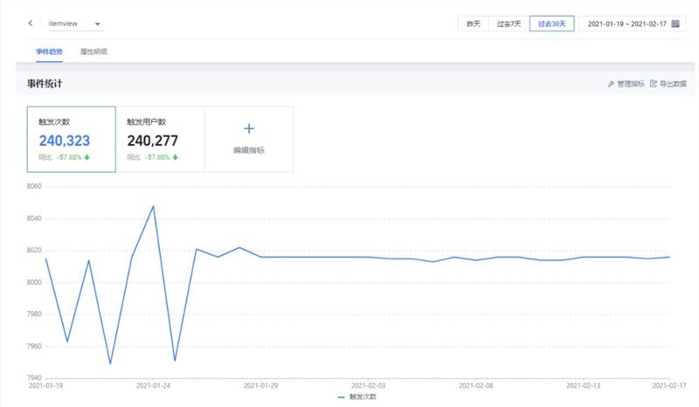Select the 触发用户数 metric card

pyautogui.click(x=160, y=139)
